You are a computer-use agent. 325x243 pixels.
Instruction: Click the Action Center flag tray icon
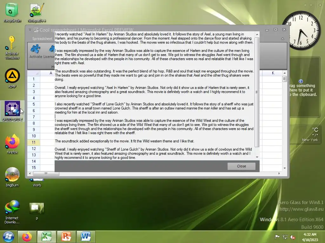coord(277,237)
